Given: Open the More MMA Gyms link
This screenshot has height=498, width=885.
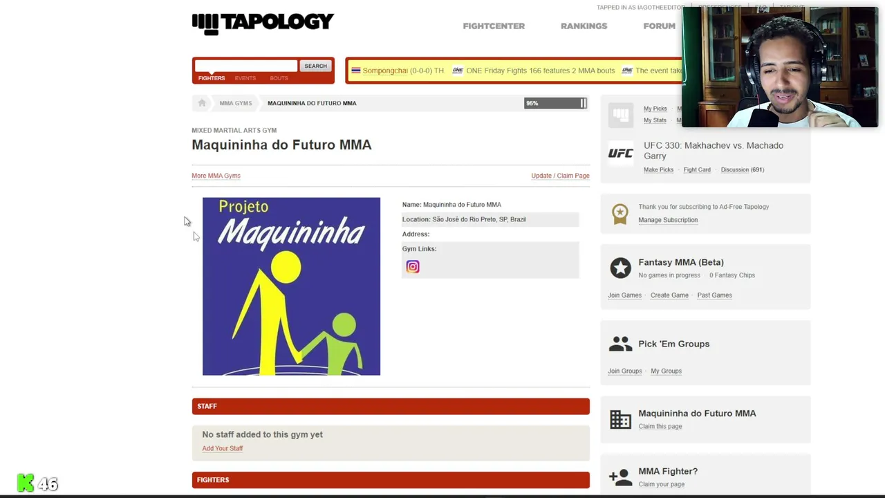Looking at the screenshot, I should pos(216,176).
